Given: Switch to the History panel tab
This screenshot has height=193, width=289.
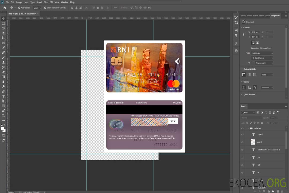Looking at the screenshot, I should (261, 16).
